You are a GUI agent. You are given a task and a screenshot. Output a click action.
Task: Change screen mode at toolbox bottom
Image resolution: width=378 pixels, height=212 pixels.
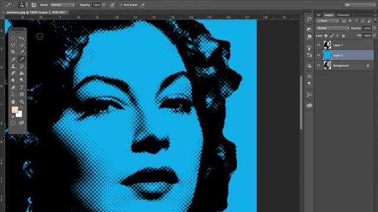click(22, 123)
